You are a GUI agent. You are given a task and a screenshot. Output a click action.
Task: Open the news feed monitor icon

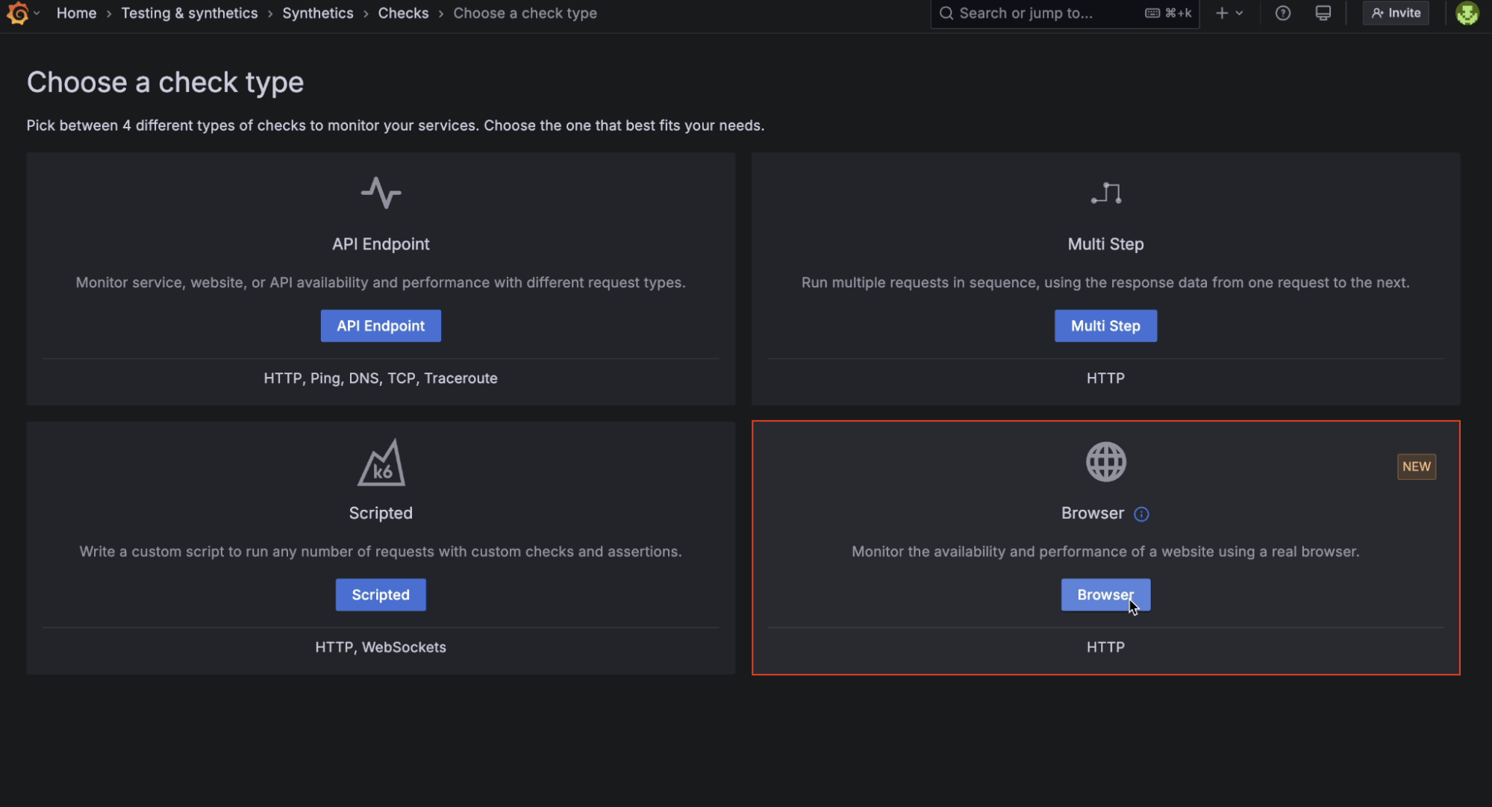[1323, 13]
